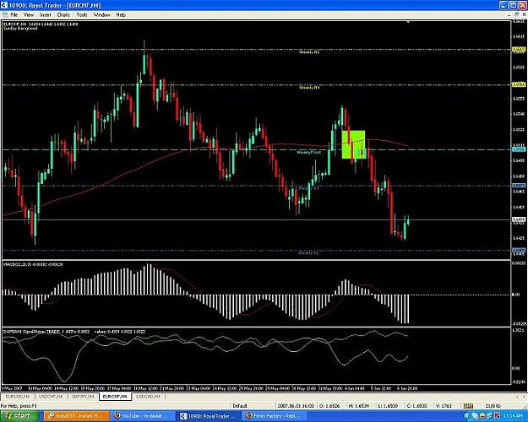The image size is (528, 422).
Task: Click the yellow Weekly R1 price tag on axis
Action: (519, 84)
